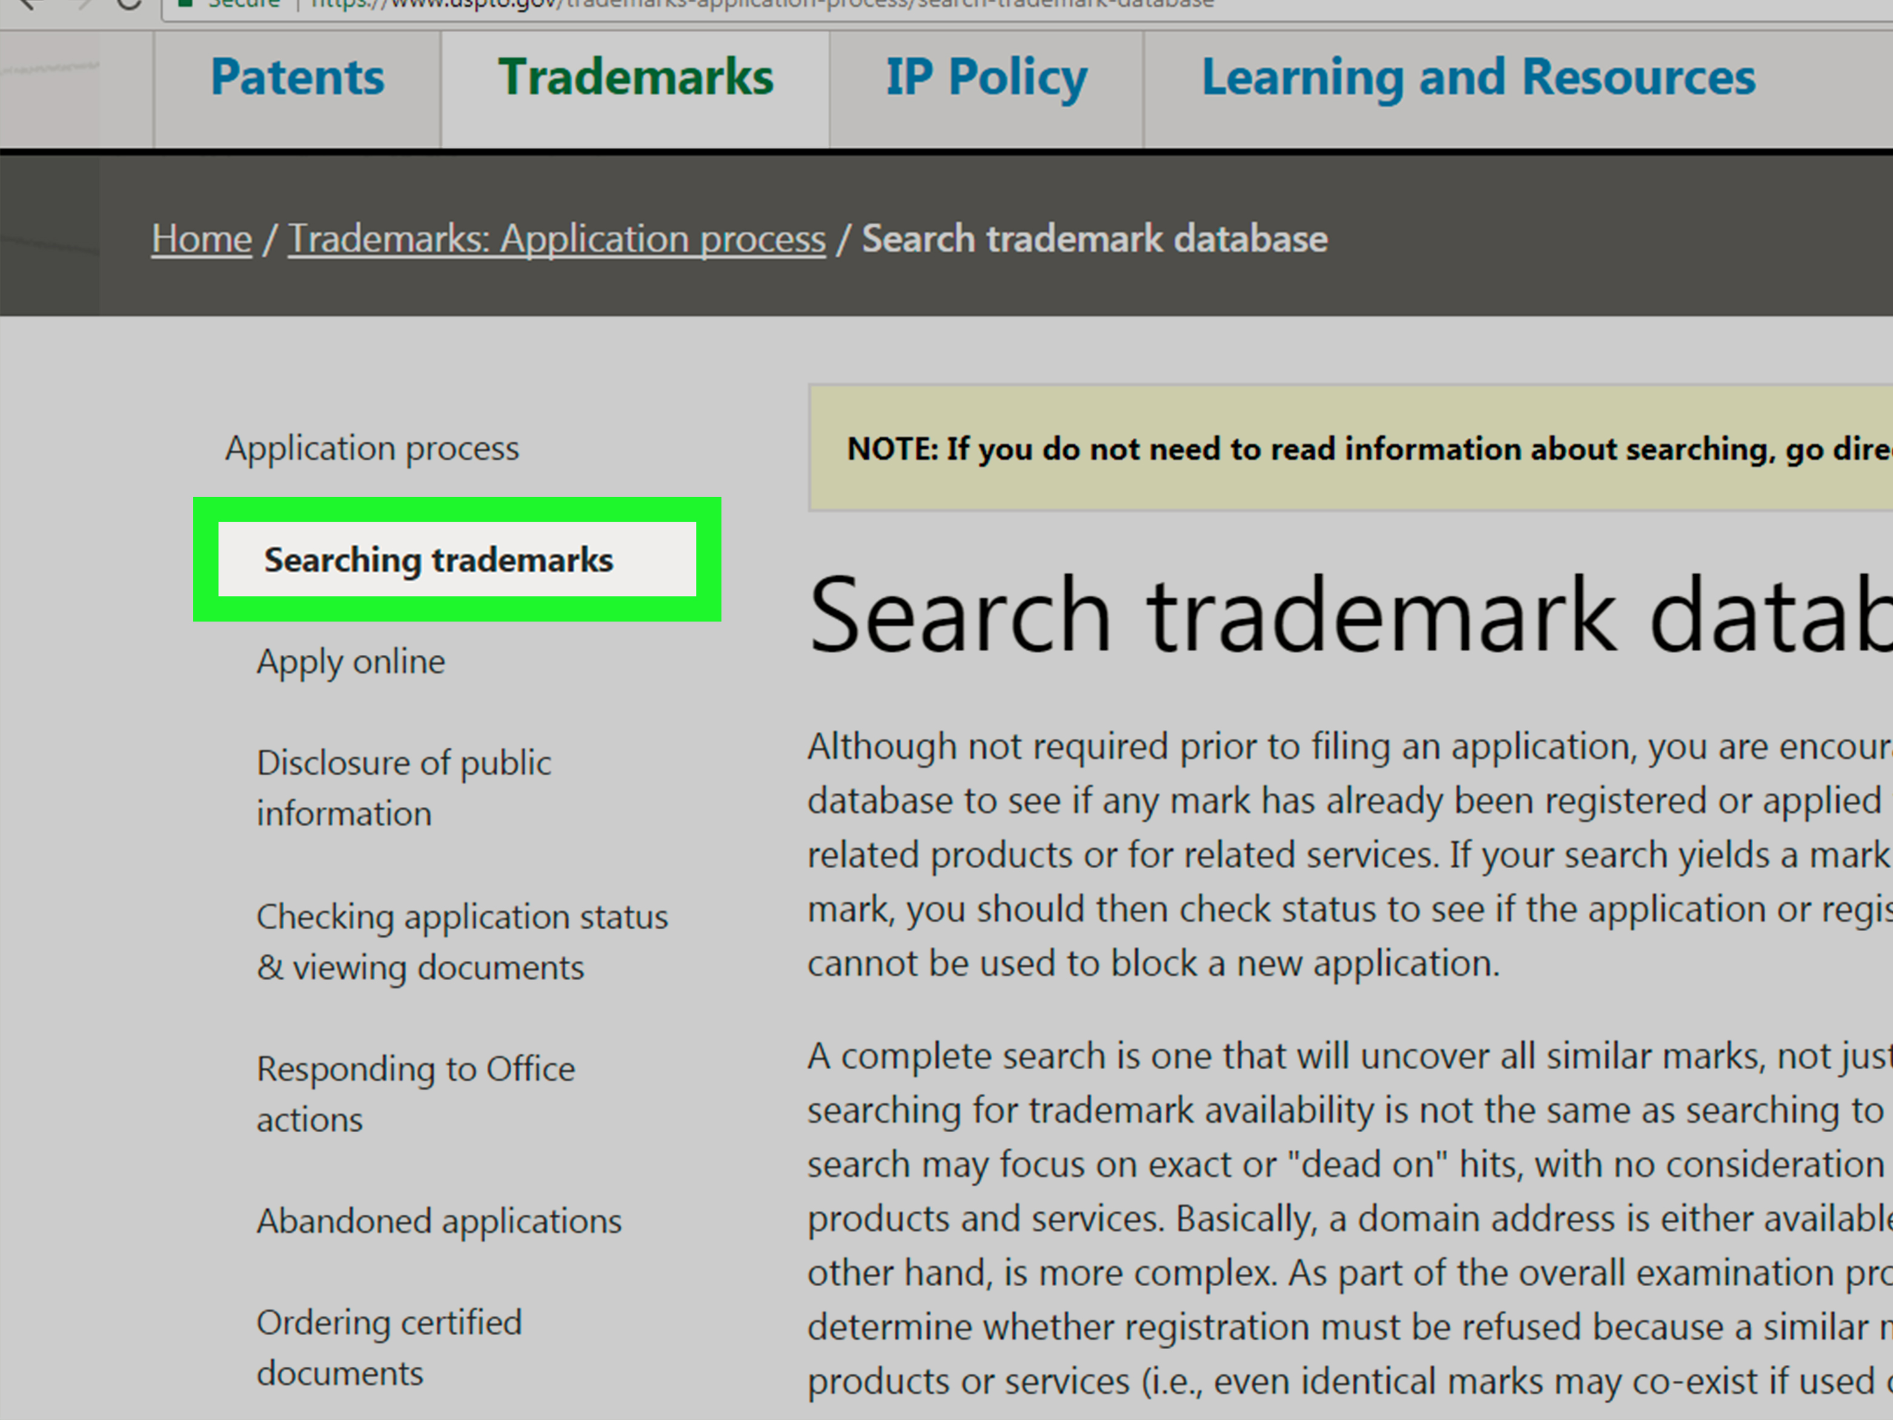This screenshot has height=1420, width=1893.
Task: Open Apply online sidebar link
Action: pos(351,662)
